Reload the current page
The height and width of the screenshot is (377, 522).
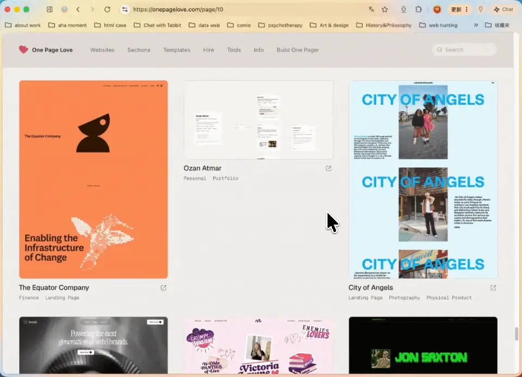coord(107,9)
